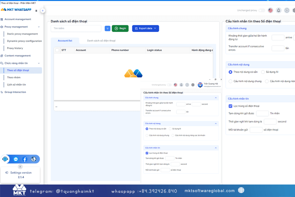Click the US flag language icon
Image resolution: width=295 pixels, height=197 pixels.
point(270,11)
